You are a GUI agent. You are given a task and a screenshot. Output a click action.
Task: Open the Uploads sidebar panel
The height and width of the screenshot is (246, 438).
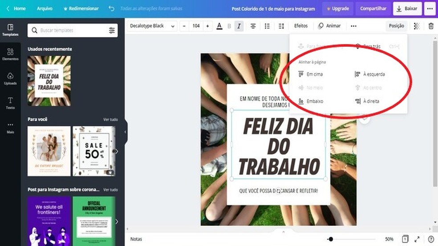(10, 78)
